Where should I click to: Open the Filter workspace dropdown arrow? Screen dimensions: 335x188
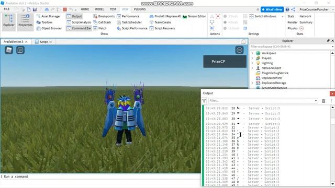[333, 46]
